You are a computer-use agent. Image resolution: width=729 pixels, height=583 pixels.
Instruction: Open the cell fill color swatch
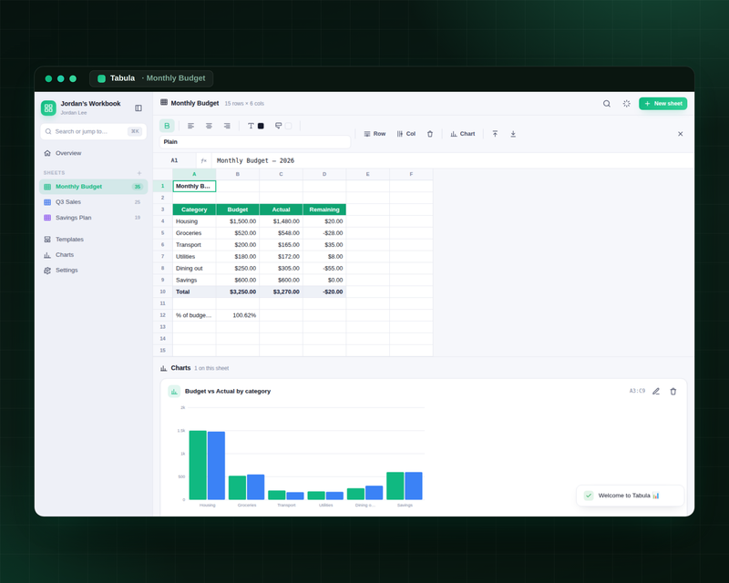288,126
